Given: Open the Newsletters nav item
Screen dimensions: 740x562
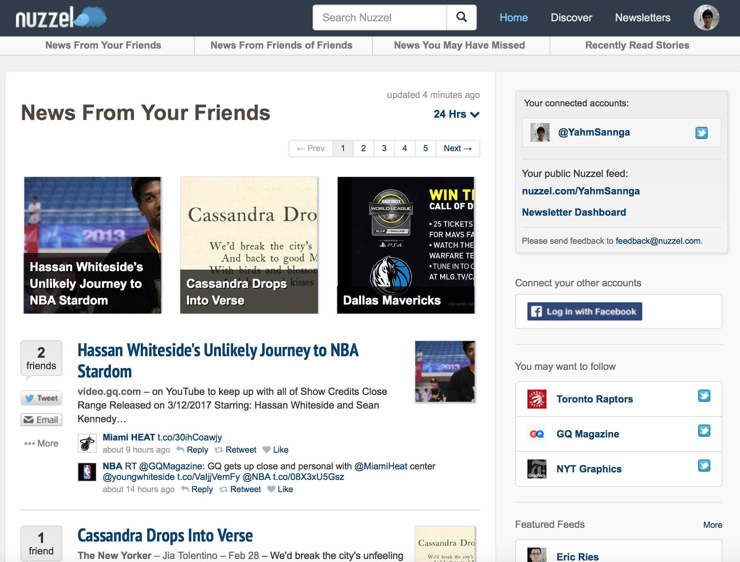Looking at the screenshot, I should pyautogui.click(x=643, y=17).
